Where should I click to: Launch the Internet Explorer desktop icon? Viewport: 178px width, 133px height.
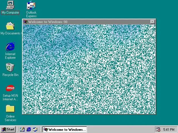pos(10,47)
